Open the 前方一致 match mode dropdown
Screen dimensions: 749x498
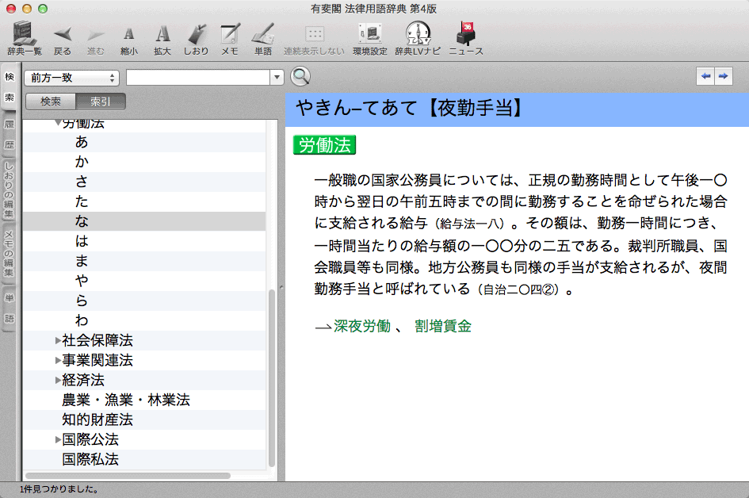(x=71, y=78)
